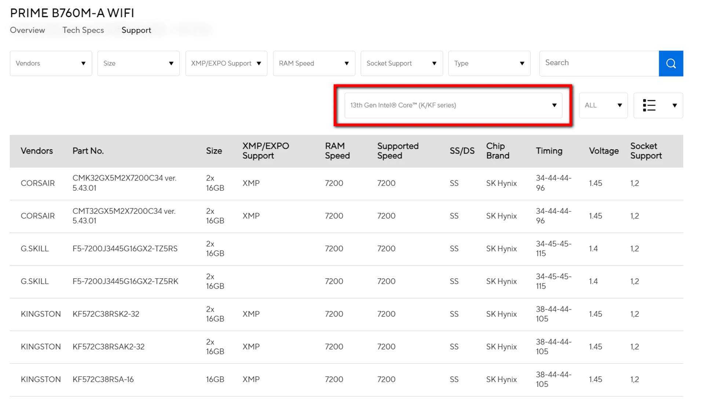Click the XMP/EXPO Support column header
Viewport: 704px width, 403px height.
tap(265, 151)
